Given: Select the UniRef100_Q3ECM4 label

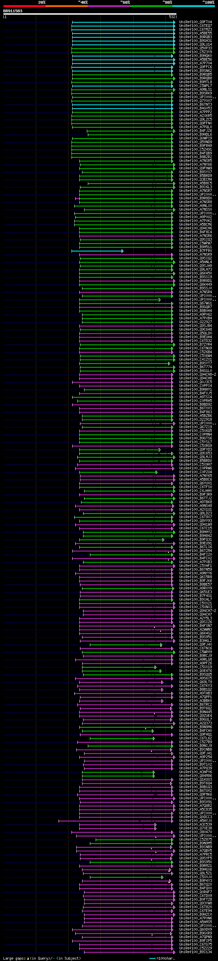Looking at the screenshot, I should [195, 179].
